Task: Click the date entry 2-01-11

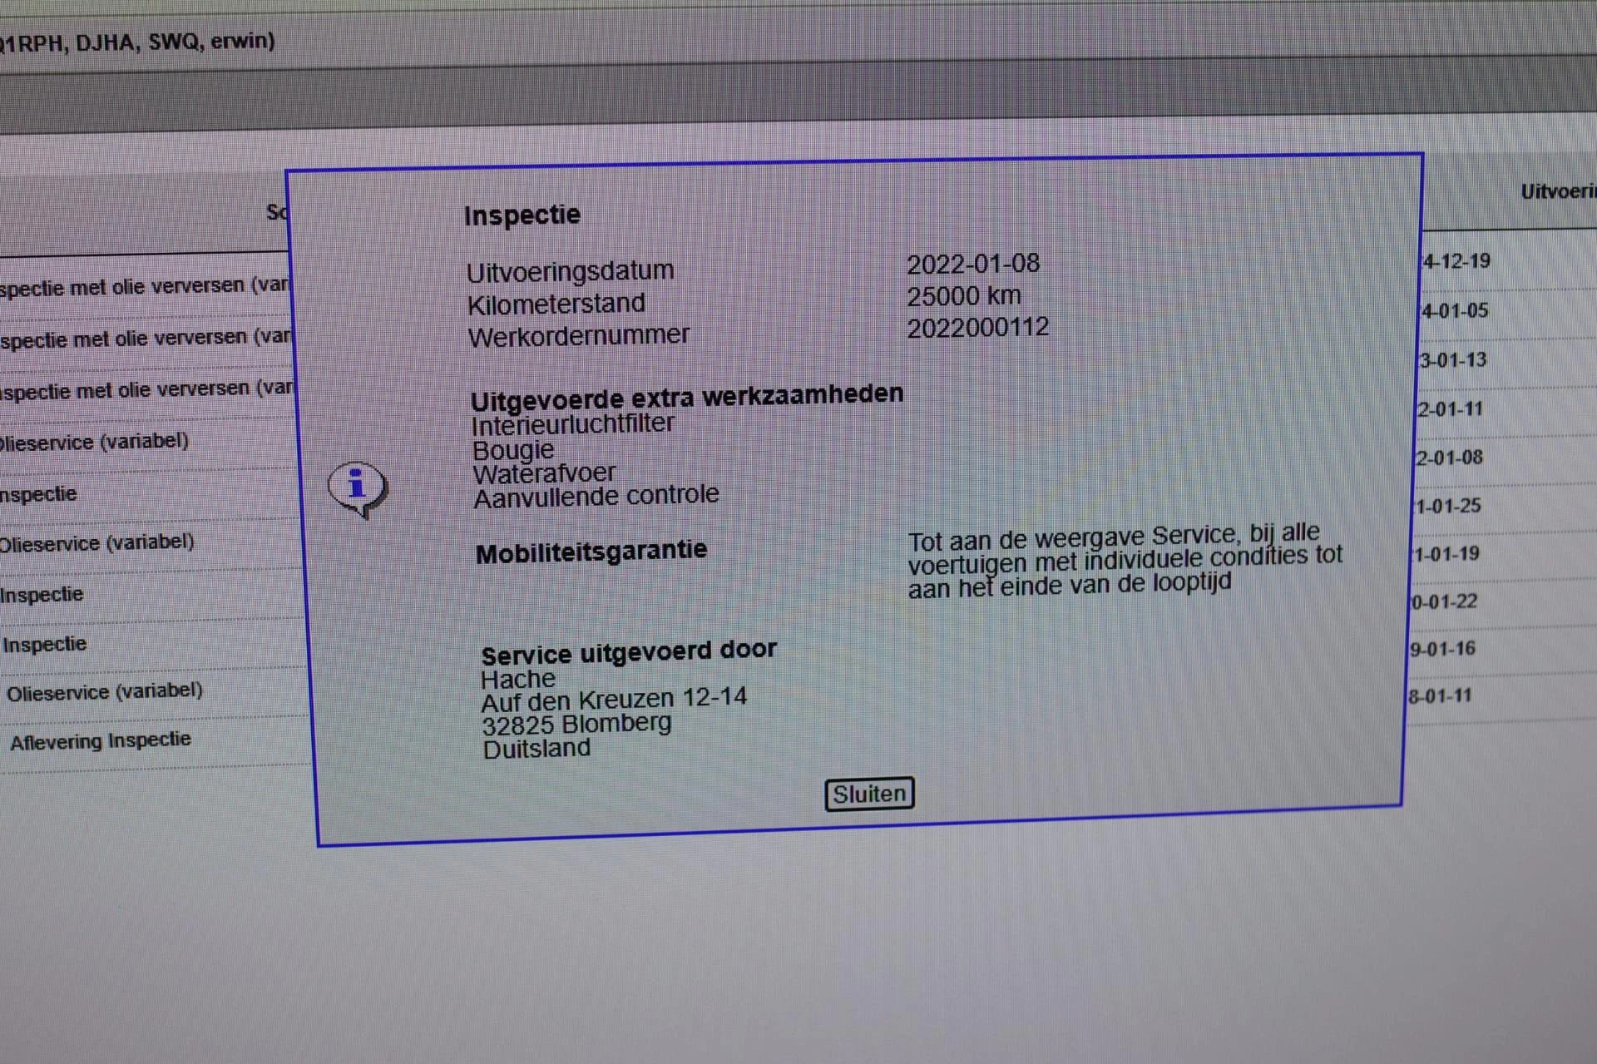Action: click(x=1450, y=409)
